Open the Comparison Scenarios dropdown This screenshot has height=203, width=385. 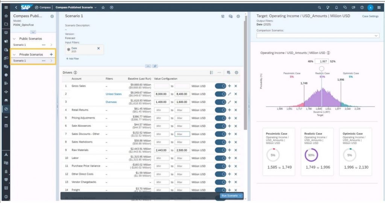[318, 35]
